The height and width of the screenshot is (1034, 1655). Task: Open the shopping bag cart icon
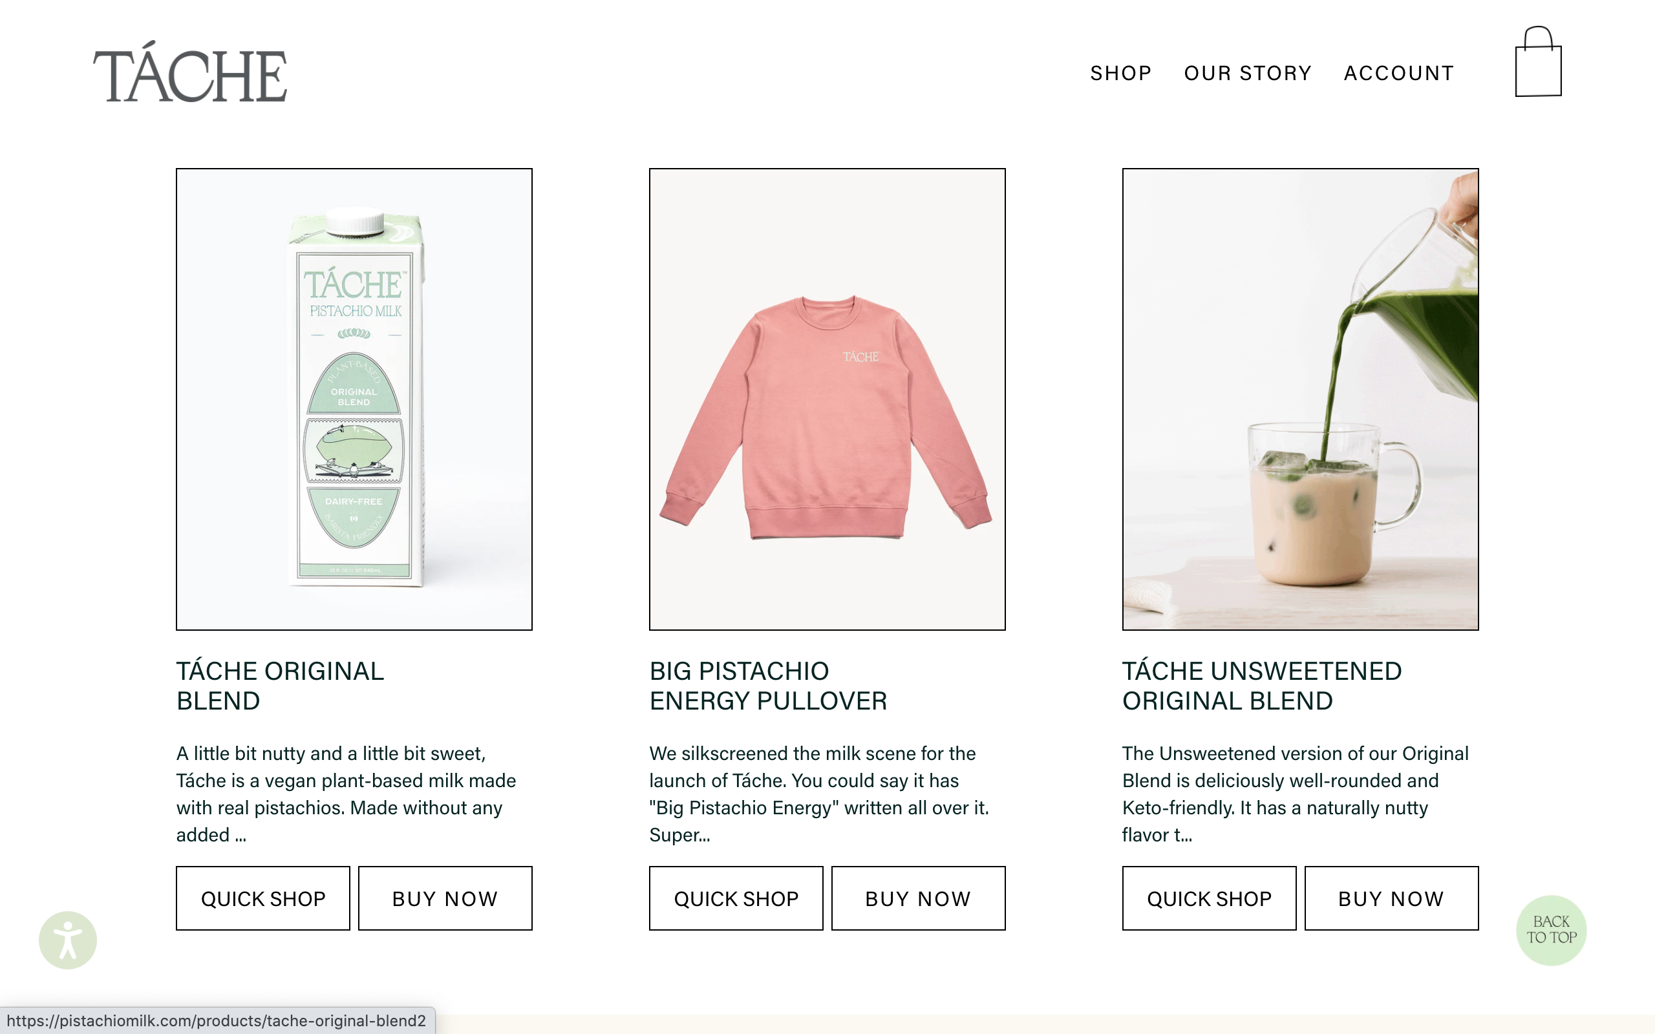coord(1538,63)
